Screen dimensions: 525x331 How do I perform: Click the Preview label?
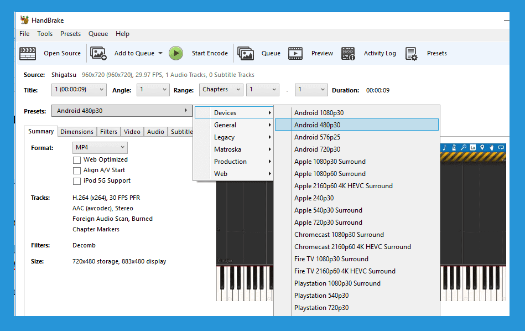pos(322,53)
